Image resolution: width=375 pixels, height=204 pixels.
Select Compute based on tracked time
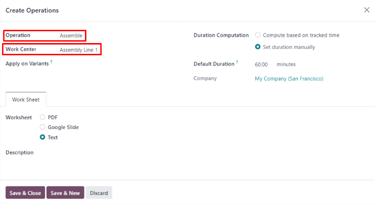click(x=258, y=35)
